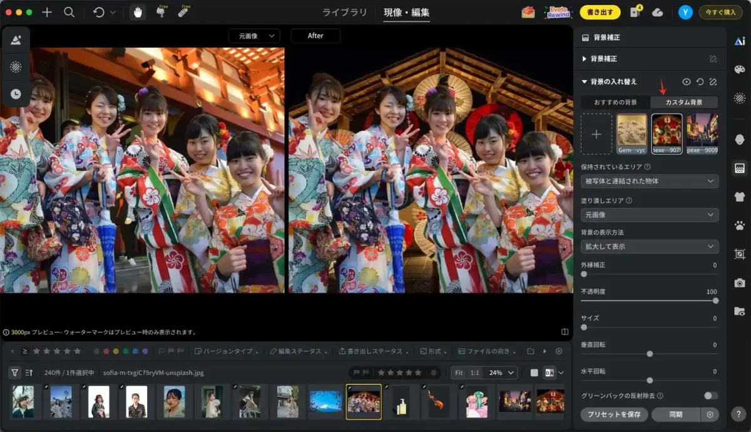Switch to the ライブラリ tab

click(346, 11)
